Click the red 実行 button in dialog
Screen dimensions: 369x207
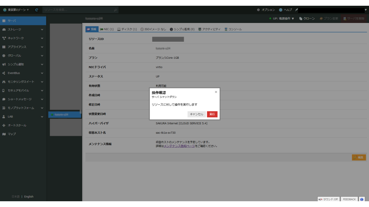click(212, 114)
